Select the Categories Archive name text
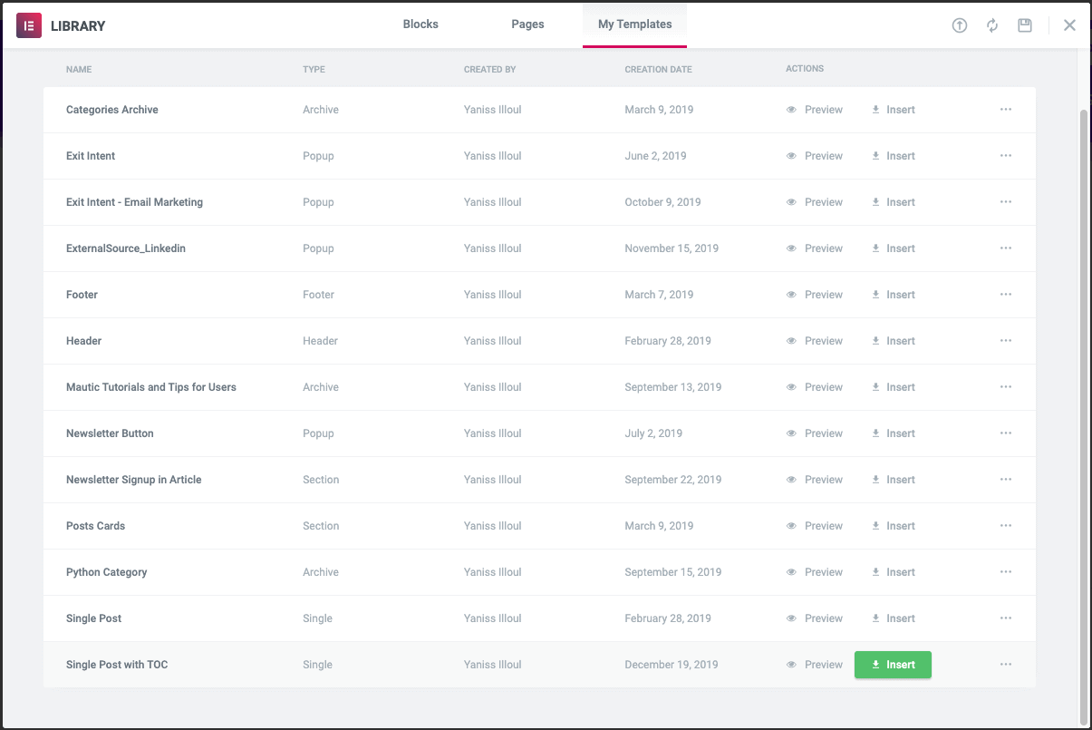The height and width of the screenshot is (730, 1092). click(x=112, y=110)
